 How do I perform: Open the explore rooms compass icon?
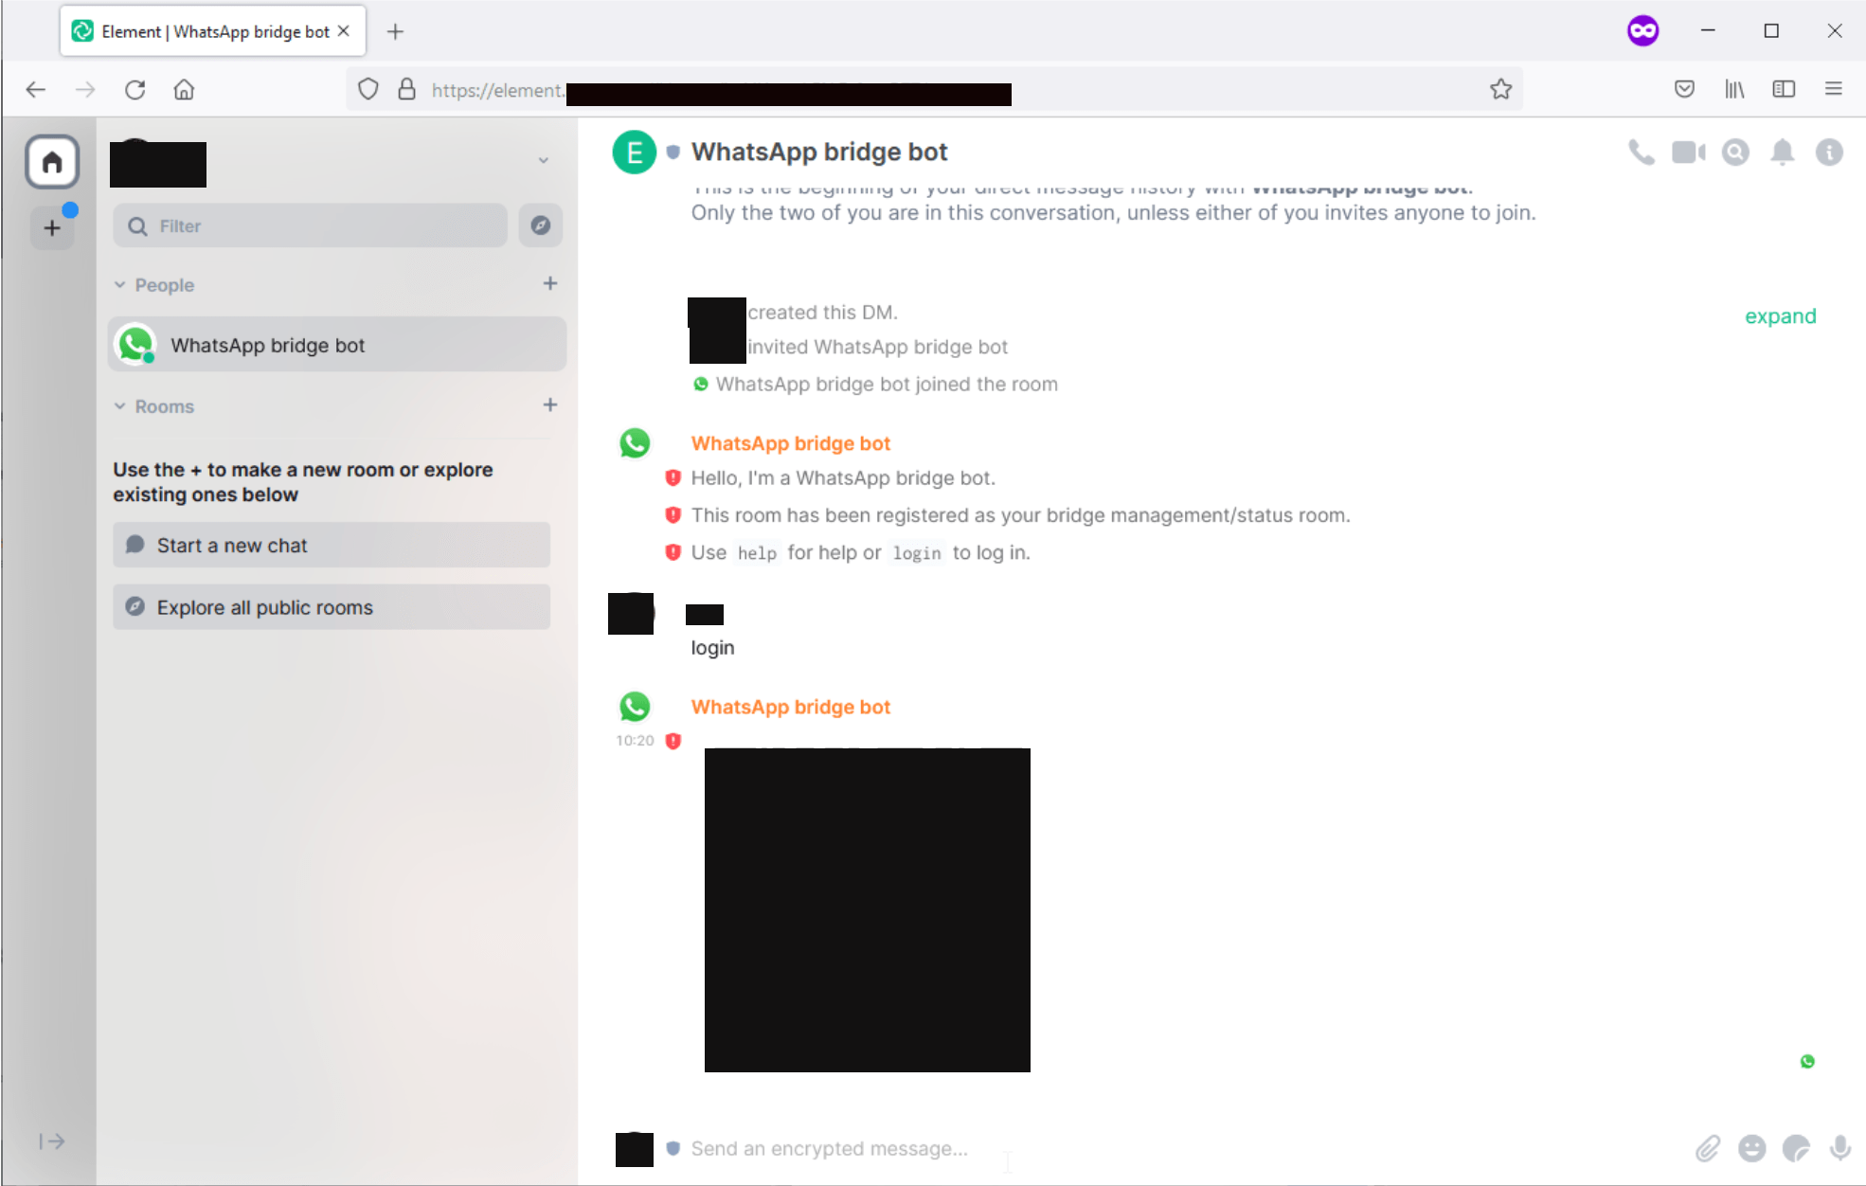coord(540,225)
